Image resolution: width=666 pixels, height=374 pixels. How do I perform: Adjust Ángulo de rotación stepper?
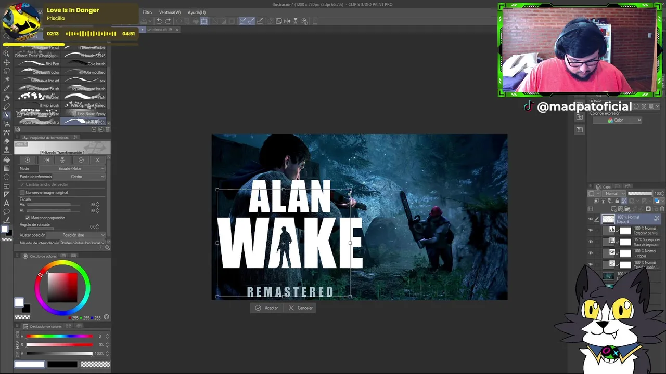[98, 227]
